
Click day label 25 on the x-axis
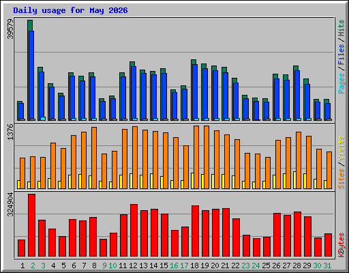pos(266,265)
